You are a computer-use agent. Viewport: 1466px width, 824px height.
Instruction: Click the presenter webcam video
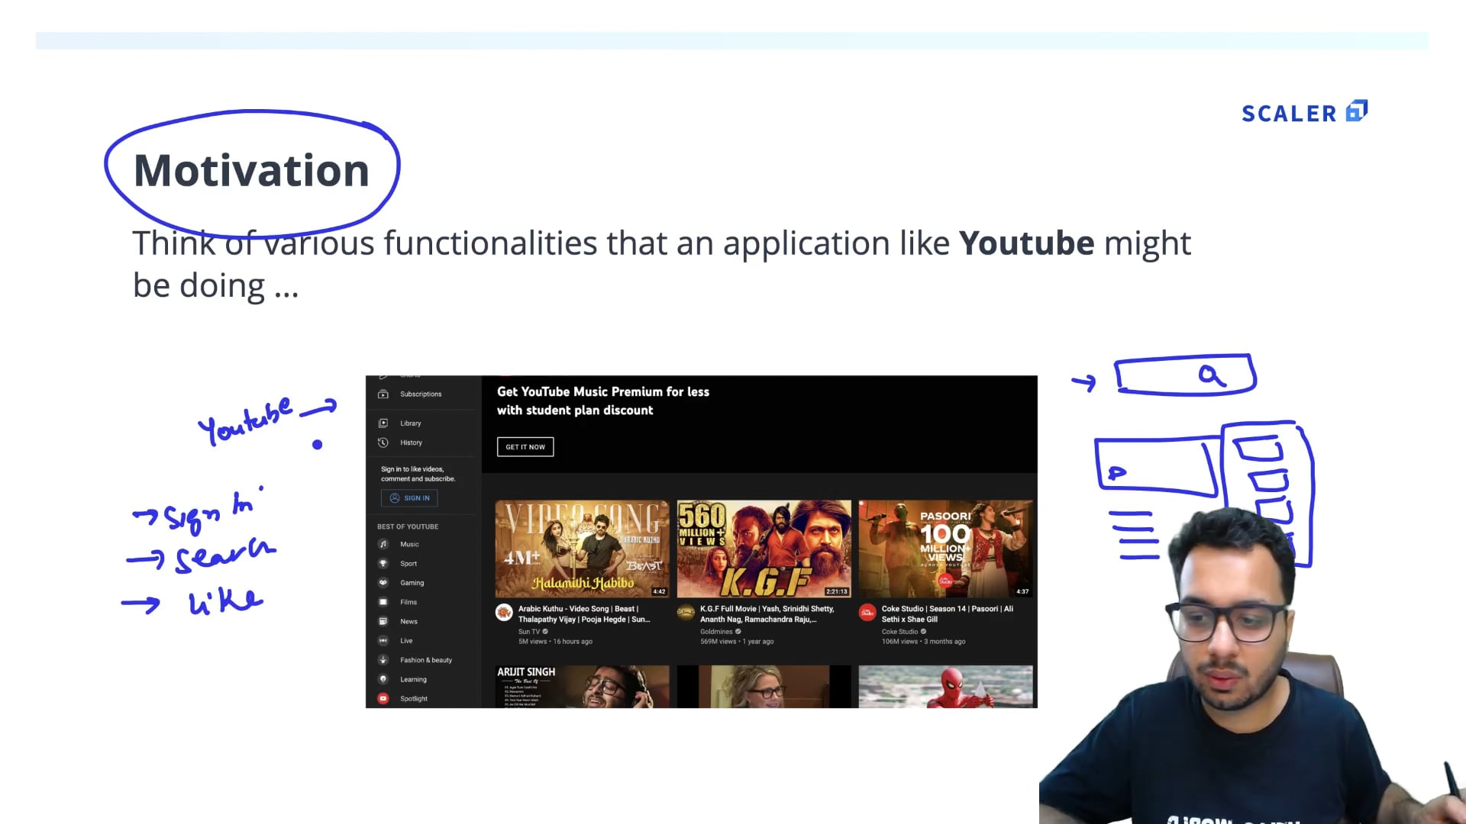click(x=1252, y=664)
